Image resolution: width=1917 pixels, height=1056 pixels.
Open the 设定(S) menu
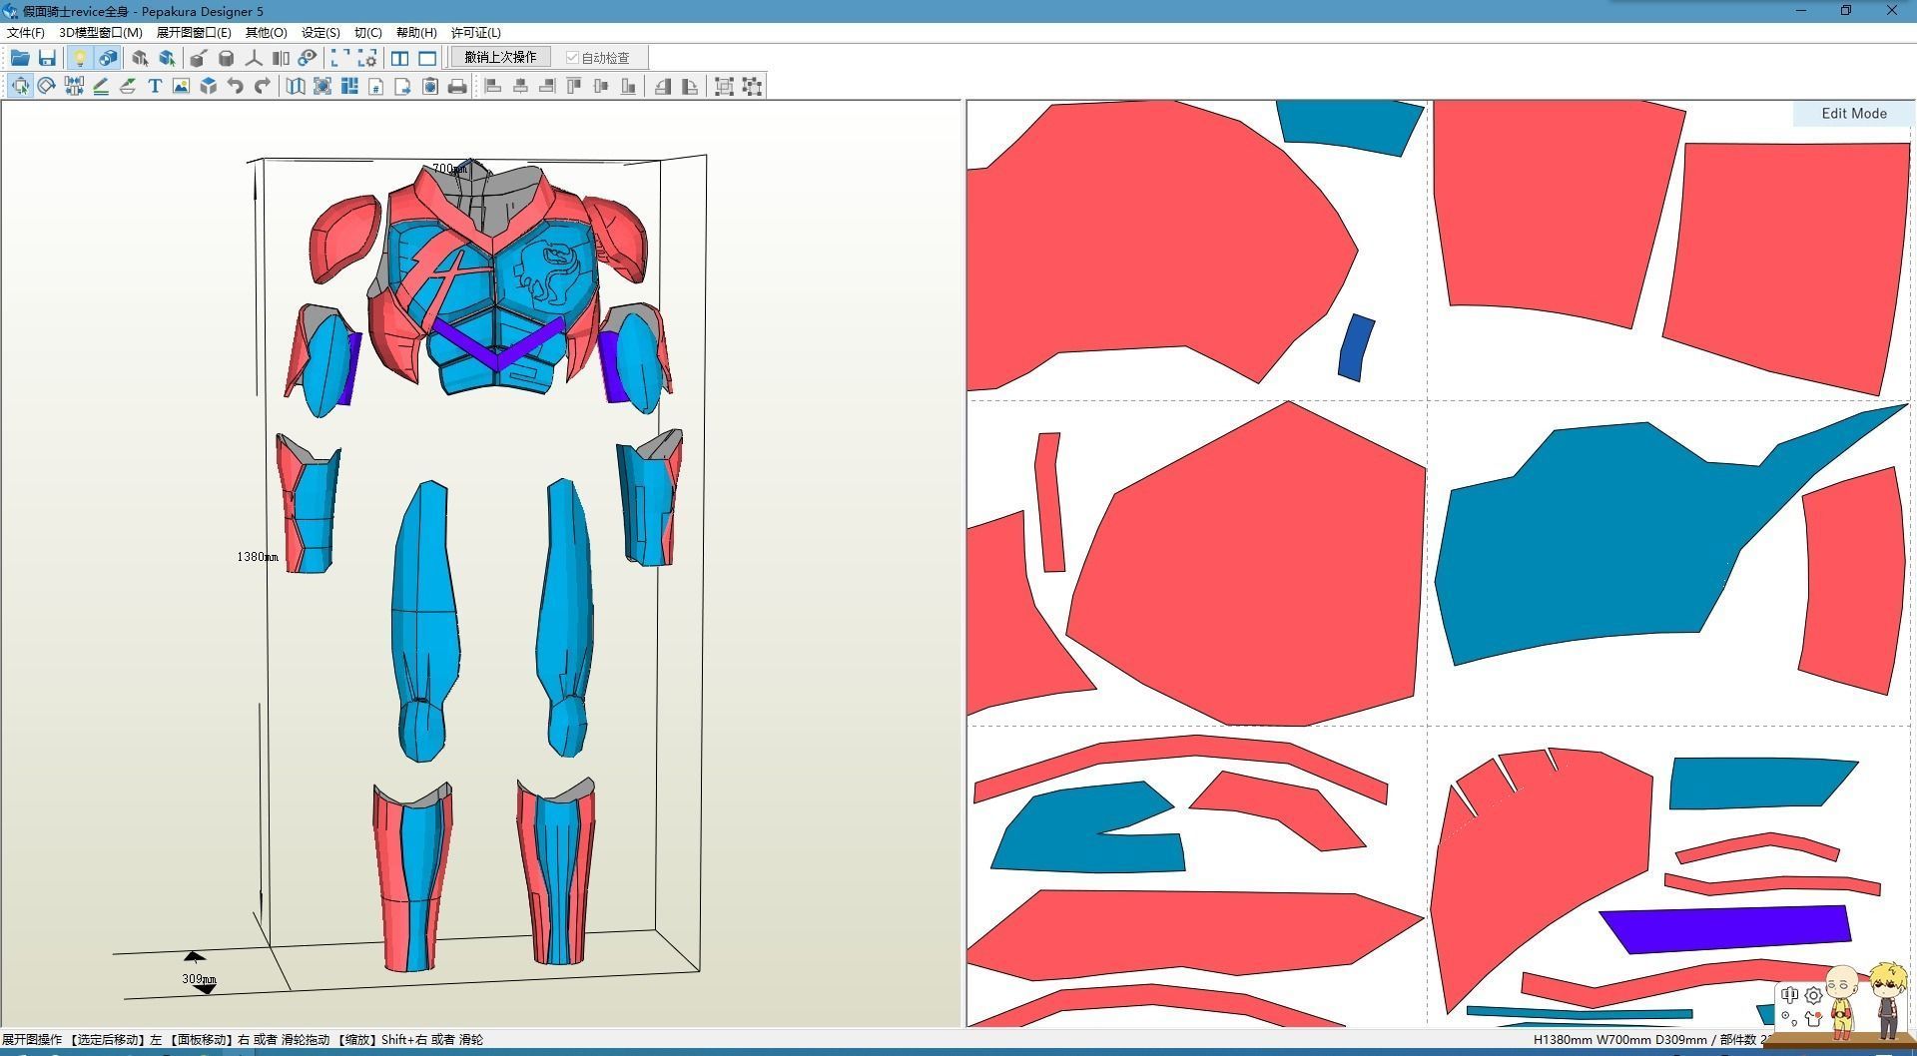point(320,32)
